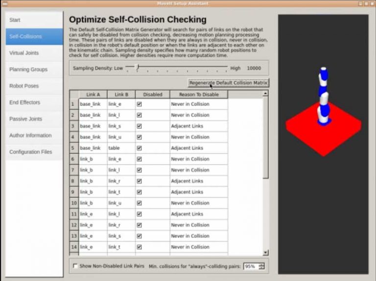Image resolution: width=376 pixels, height=281 pixels.
Task: Click link_b cell in row 6
Action: coord(93,159)
